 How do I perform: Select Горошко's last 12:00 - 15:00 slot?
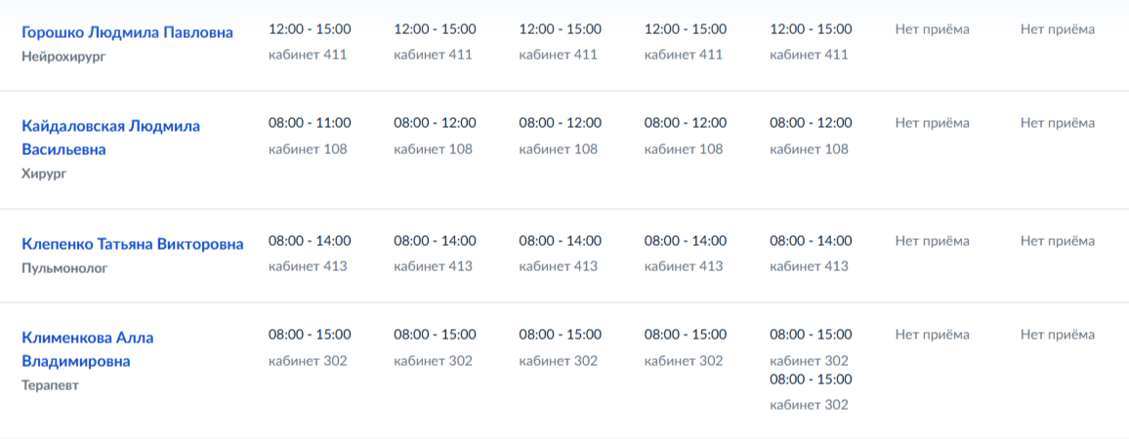811,29
